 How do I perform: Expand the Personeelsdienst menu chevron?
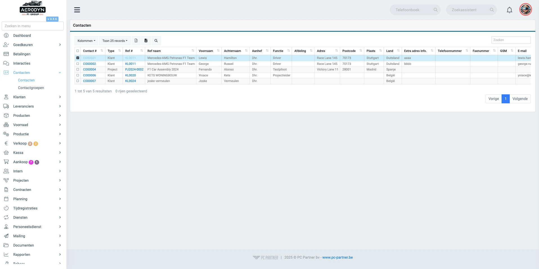click(60, 227)
